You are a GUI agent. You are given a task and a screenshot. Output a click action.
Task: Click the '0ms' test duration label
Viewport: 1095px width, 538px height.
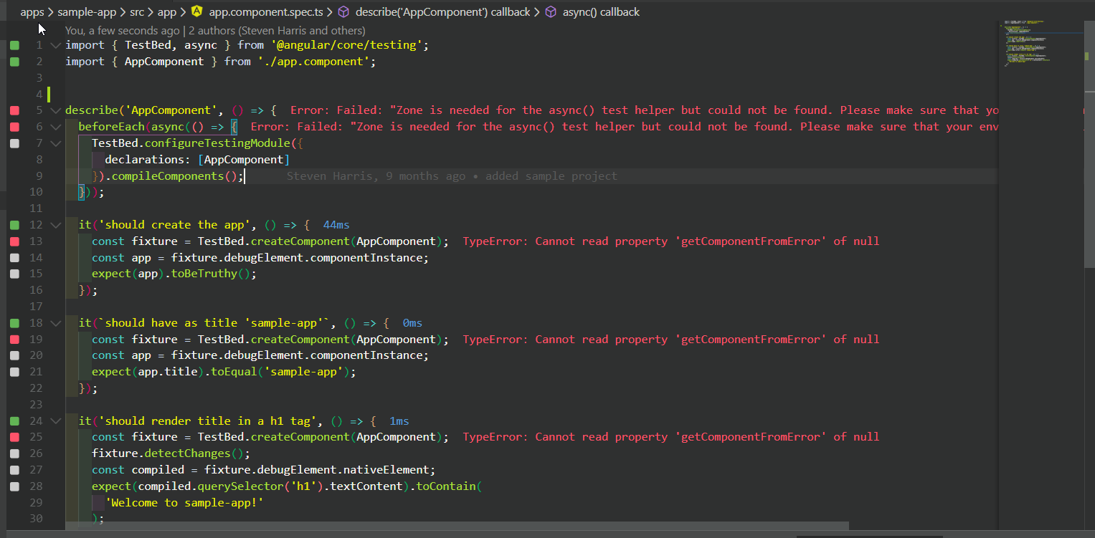412,323
